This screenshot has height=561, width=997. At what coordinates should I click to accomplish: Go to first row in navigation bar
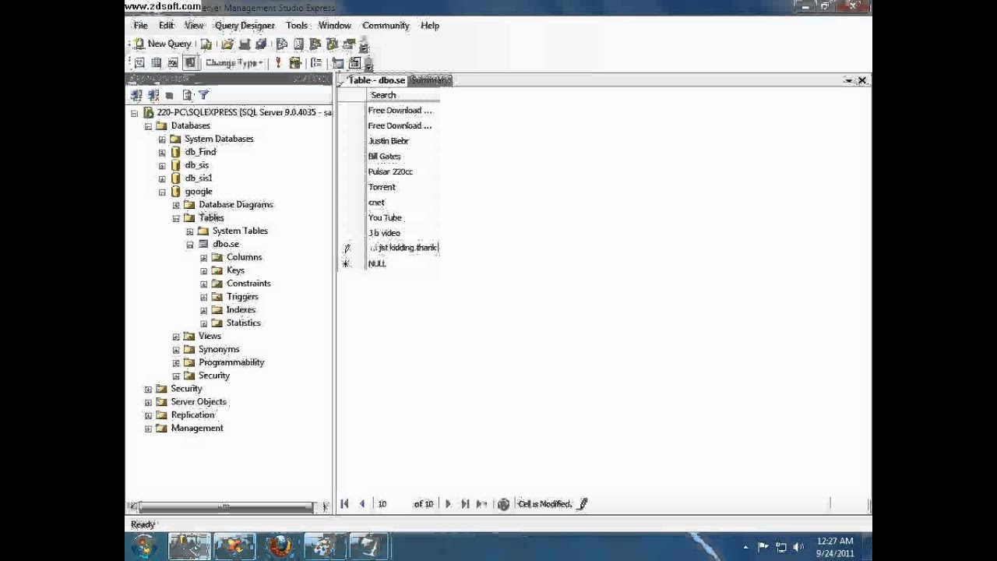click(344, 504)
